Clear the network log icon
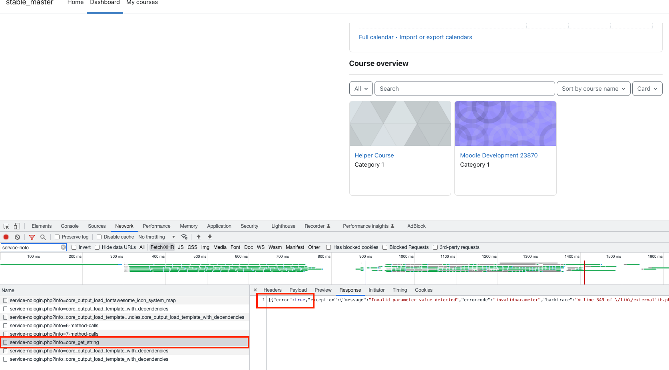669x370 pixels. pyautogui.click(x=17, y=237)
